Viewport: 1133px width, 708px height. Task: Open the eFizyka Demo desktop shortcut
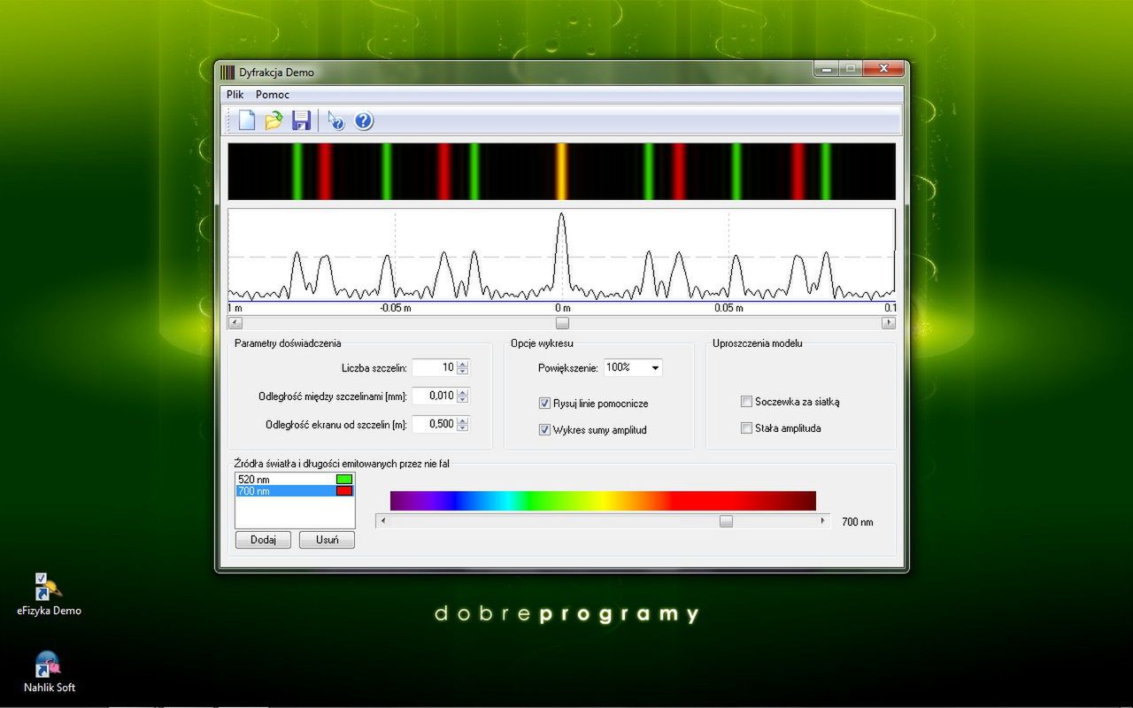point(49,594)
